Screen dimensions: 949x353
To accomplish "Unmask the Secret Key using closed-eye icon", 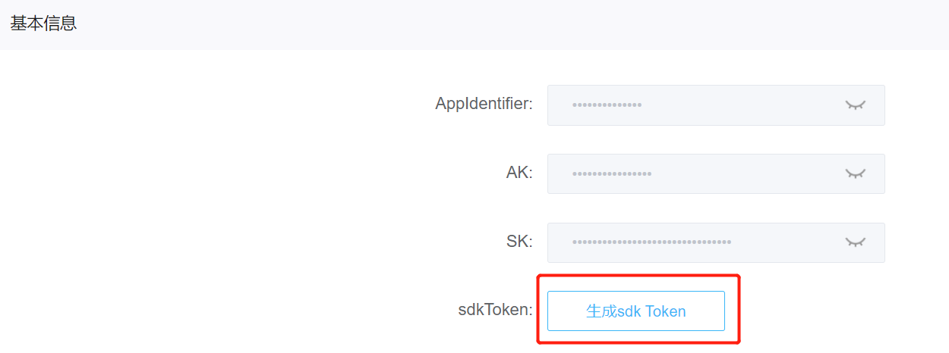I will pos(856,242).
